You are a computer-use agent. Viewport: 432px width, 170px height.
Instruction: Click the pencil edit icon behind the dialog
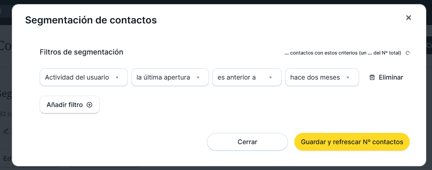click(x=6, y=131)
